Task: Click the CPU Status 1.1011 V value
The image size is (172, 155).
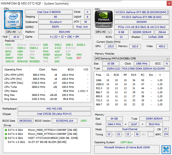Action: point(83,91)
